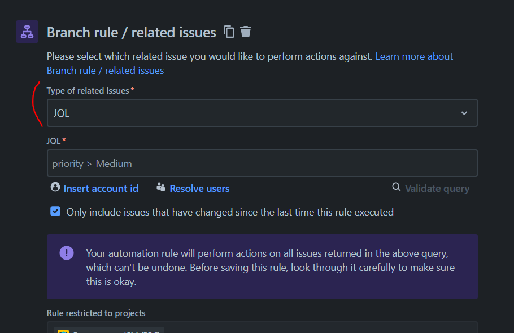Viewport: 514px width, 333px height.
Task: Click the chevron arrow in the JQL dropdown
Action: [x=464, y=113]
